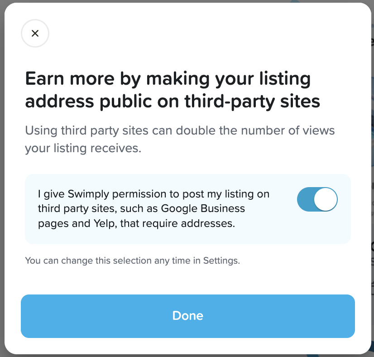Click the word 'Earn' in the heading

(43, 79)
